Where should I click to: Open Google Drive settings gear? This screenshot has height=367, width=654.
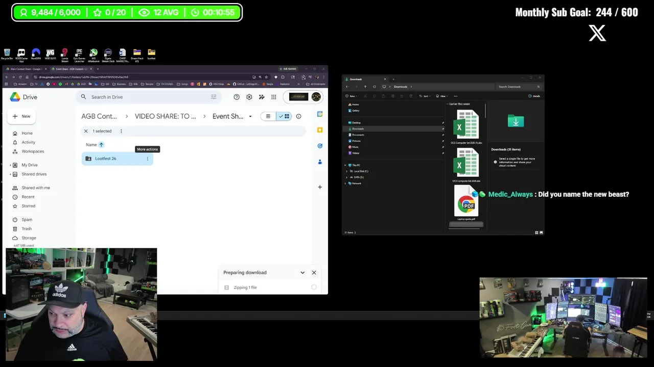(x=249, y=97)
